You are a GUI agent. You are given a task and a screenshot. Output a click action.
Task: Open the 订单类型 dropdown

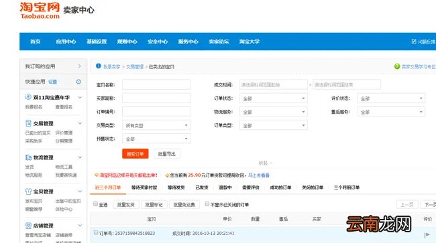click(274, 125)
